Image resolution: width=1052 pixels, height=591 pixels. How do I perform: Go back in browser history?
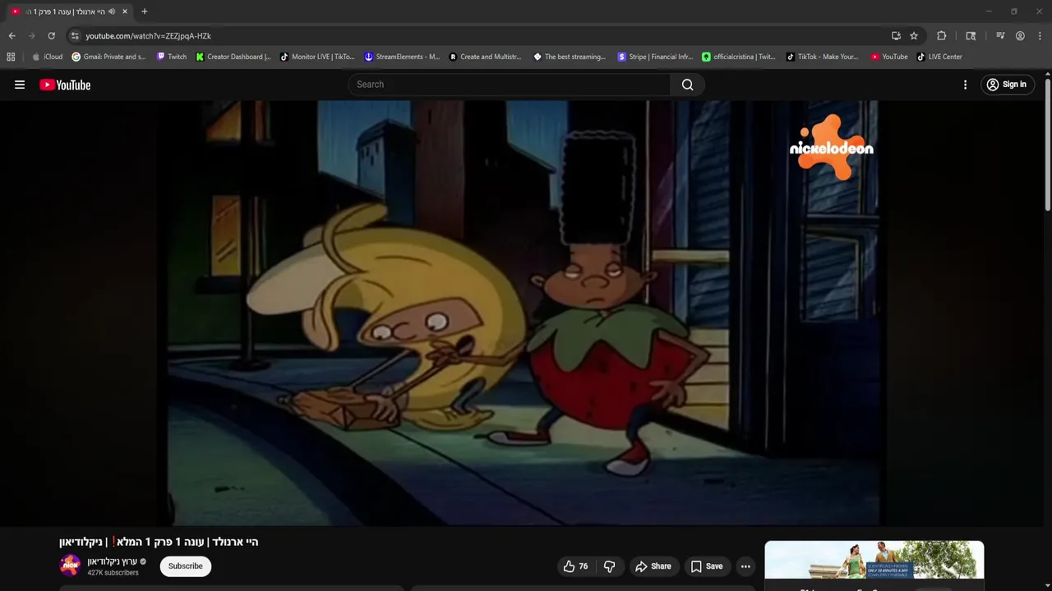pyautogui.click(x=12, y=36)
